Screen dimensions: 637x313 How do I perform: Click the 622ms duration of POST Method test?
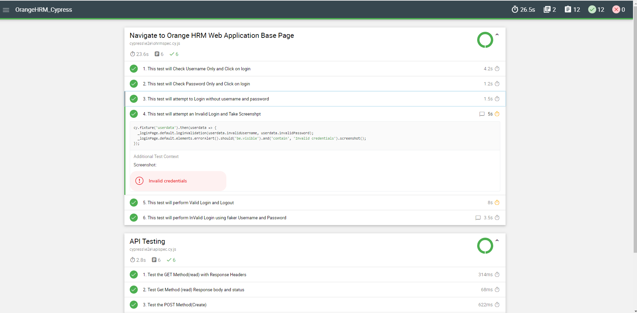click(x=486, y=305)
